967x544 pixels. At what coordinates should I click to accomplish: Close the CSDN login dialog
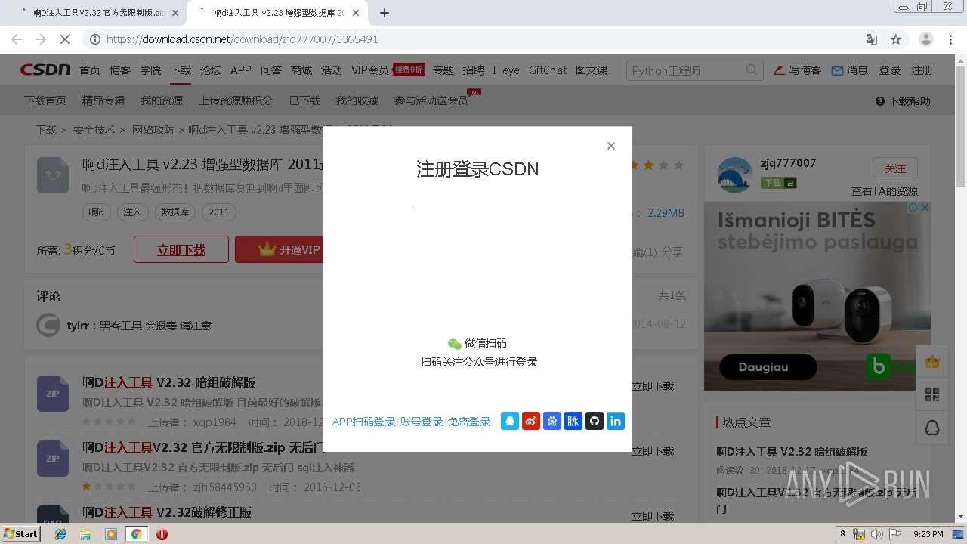[x=611, y=146]
